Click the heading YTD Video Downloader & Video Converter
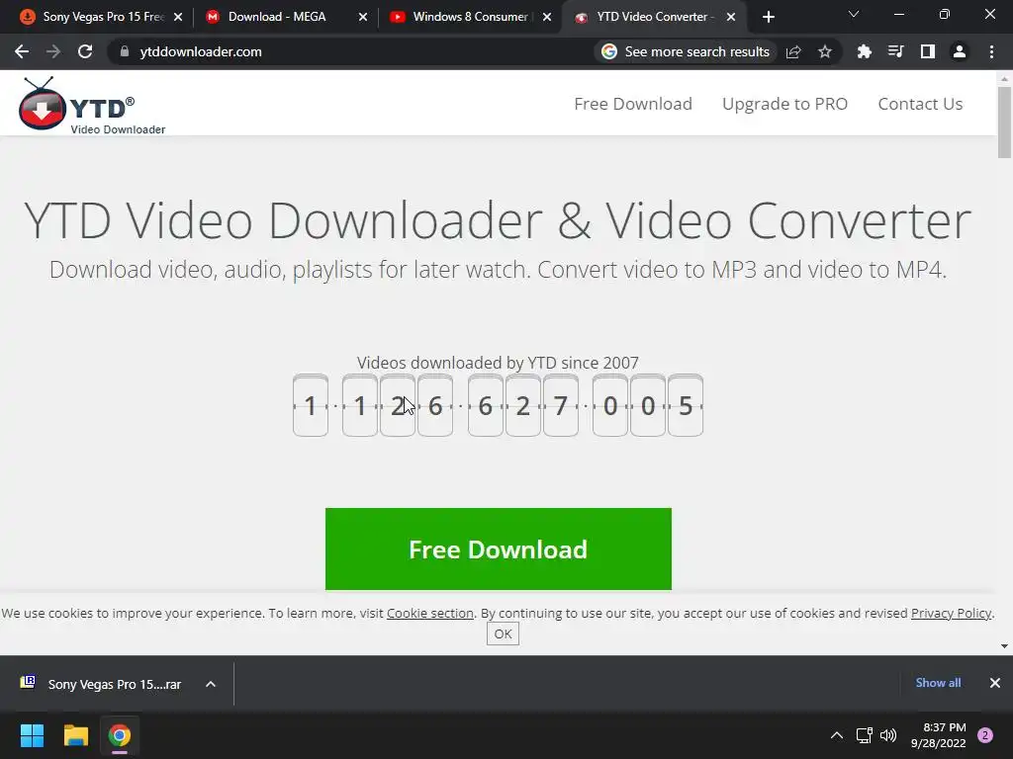This screenshot has height=759, width=1013. pos(498,220)
